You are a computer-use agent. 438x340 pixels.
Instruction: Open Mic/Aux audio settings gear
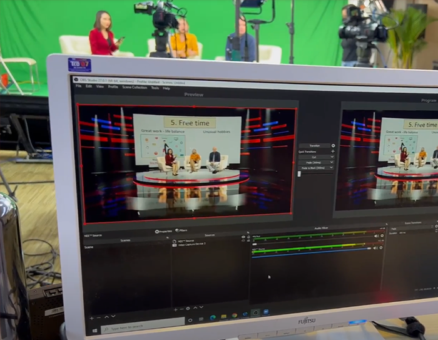coord(382,235)
